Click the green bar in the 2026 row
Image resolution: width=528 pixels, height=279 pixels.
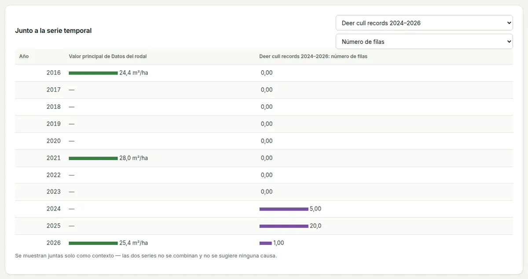tap(93, 243)
